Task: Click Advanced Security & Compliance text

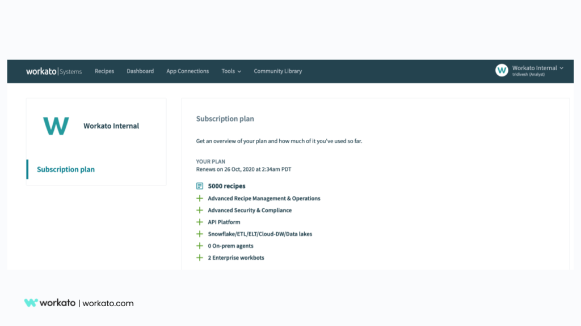Action: 250,211
